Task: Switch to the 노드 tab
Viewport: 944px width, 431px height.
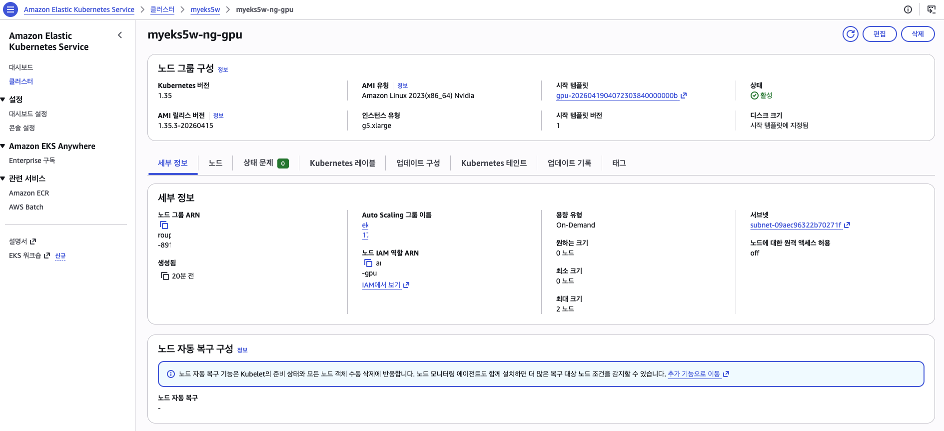Action: (215, 163)
